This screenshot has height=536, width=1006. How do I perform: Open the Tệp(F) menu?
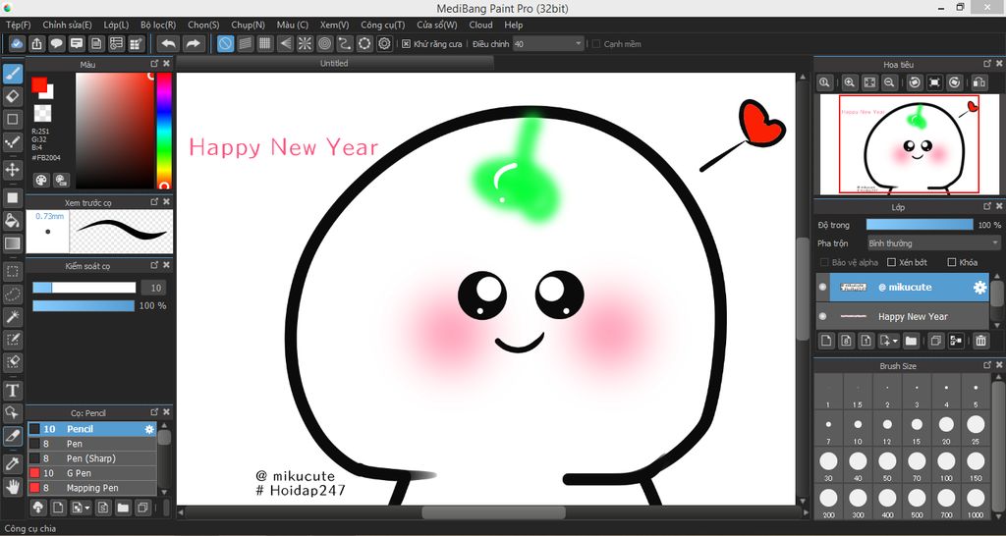[x=19, y=25]
